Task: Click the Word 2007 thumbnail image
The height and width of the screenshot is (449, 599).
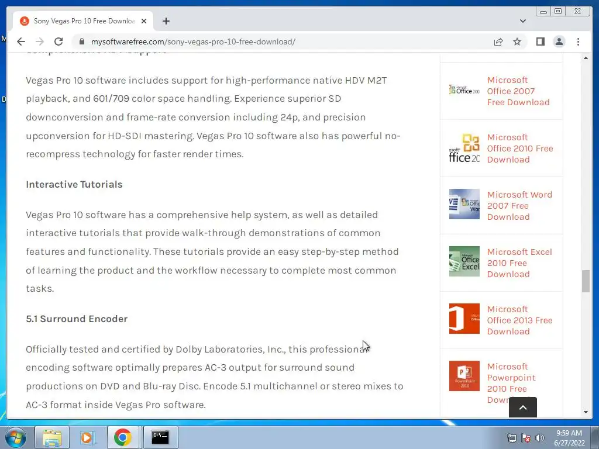Action: point(464,204)
